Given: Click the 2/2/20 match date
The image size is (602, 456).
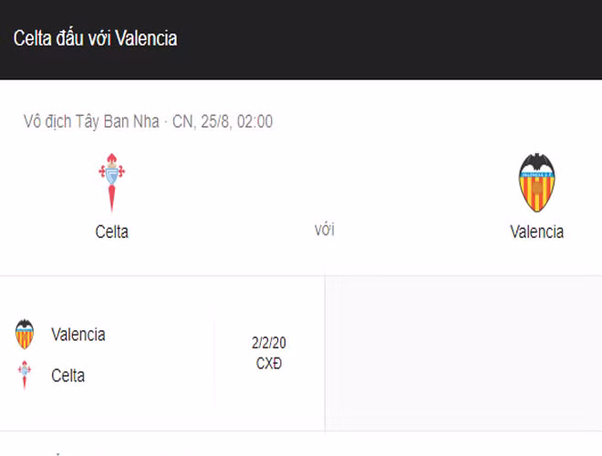Looking at the screenshot, I should pos(269,344).
